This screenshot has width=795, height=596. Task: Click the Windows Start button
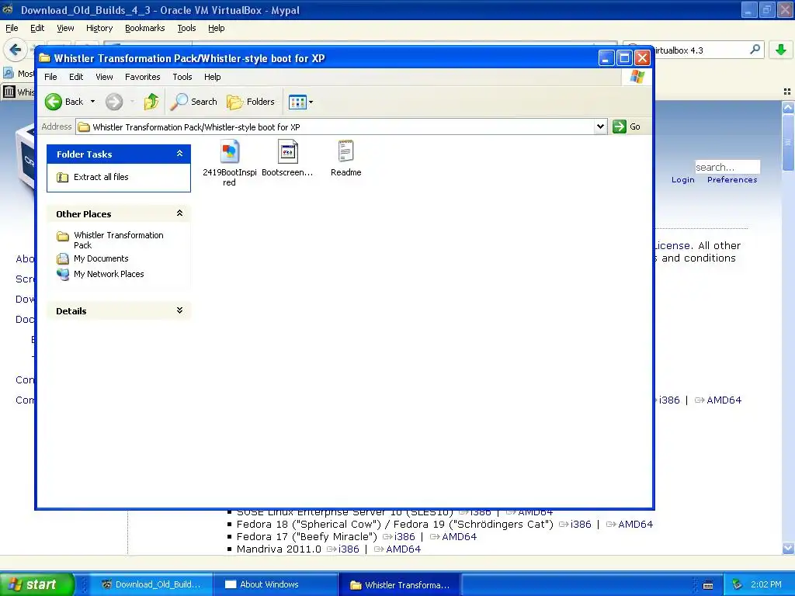36,584
